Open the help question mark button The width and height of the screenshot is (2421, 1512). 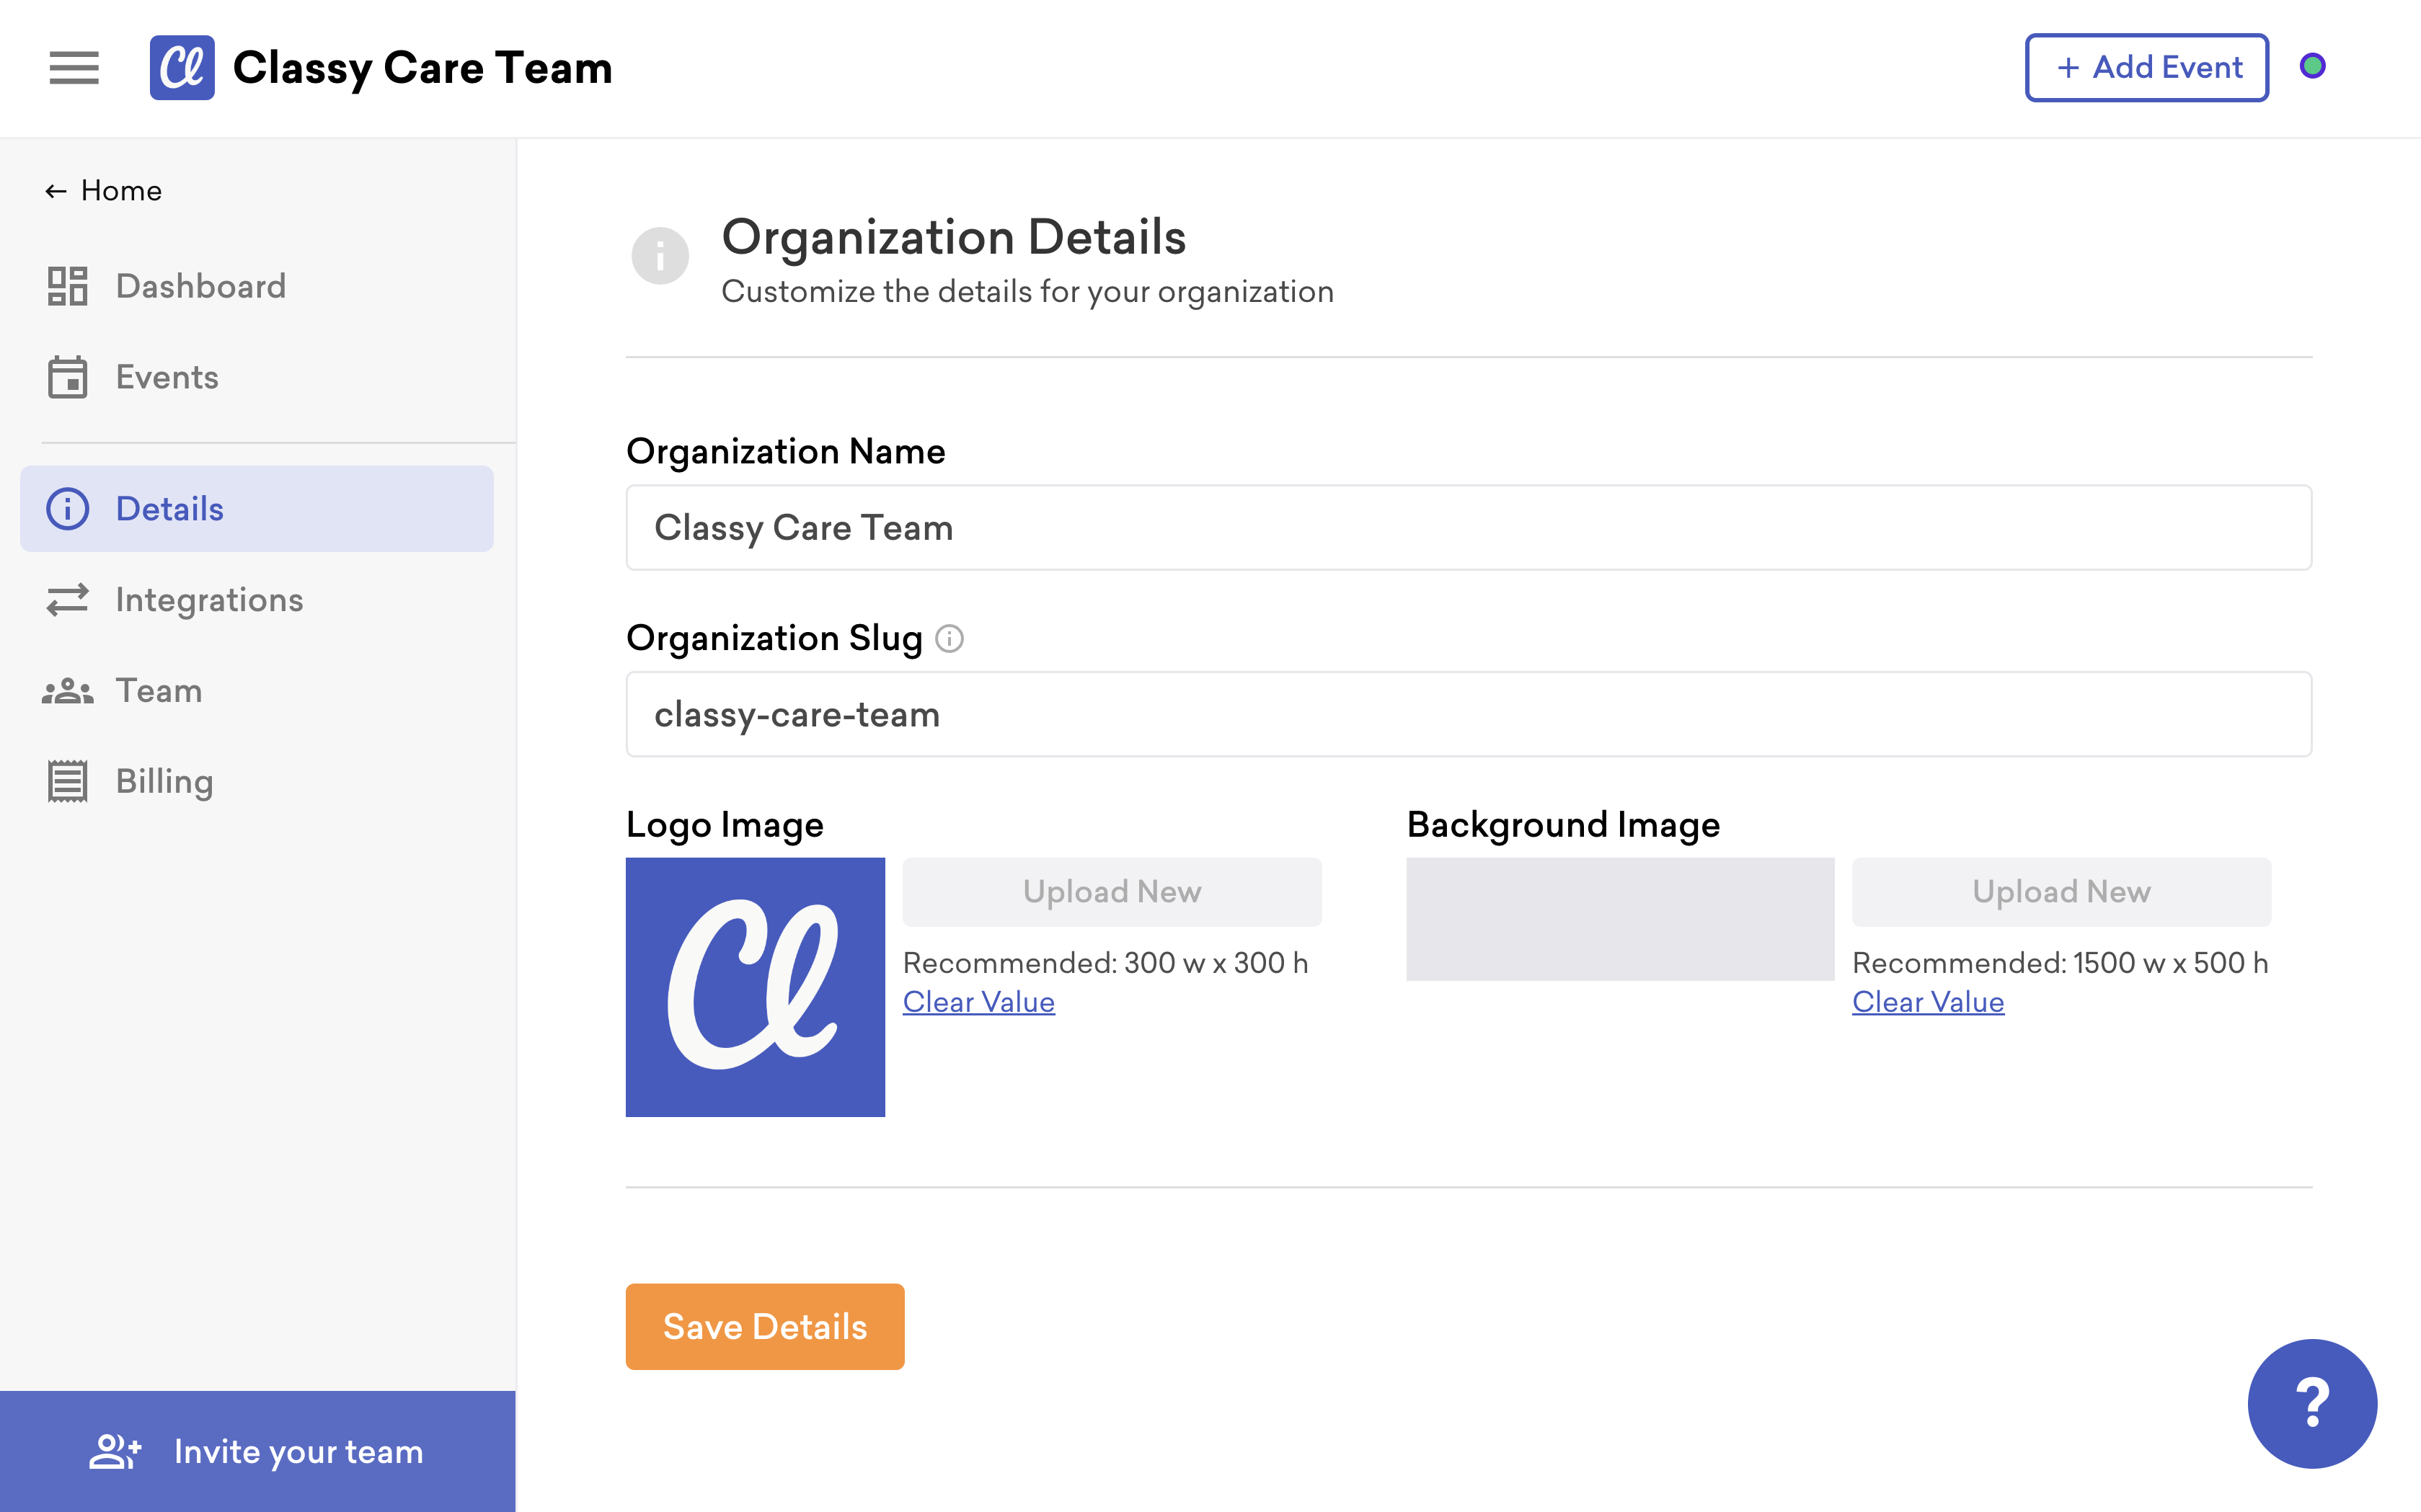2312,1403
